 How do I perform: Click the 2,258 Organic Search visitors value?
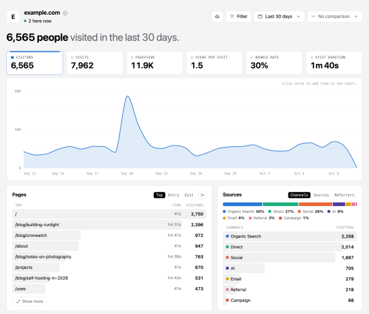(x=348, y=236)
